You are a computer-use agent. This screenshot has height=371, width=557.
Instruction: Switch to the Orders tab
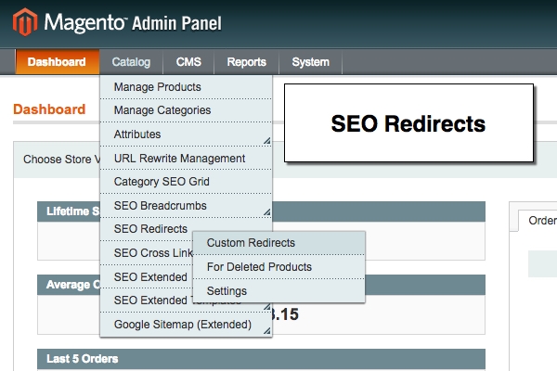pyautogui.click(x=538, y=221)
